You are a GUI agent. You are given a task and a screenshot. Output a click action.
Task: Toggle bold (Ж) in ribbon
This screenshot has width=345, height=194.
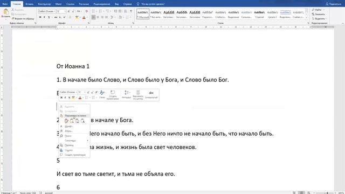pos(40,17)
